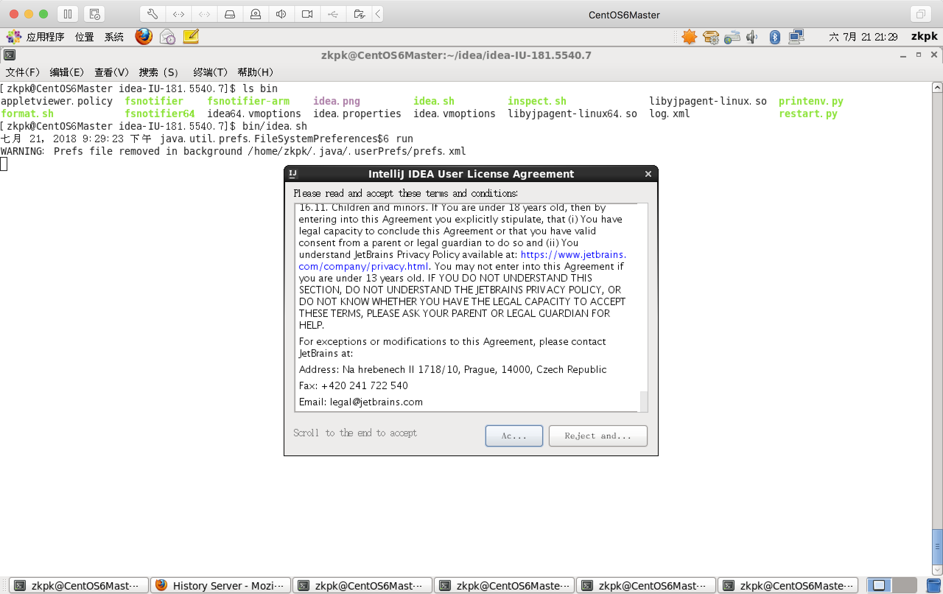943x594 pixels.
Task: Click terminal window scrollbar up arrow
Action: pyautogui.click(x=937, y=87)
